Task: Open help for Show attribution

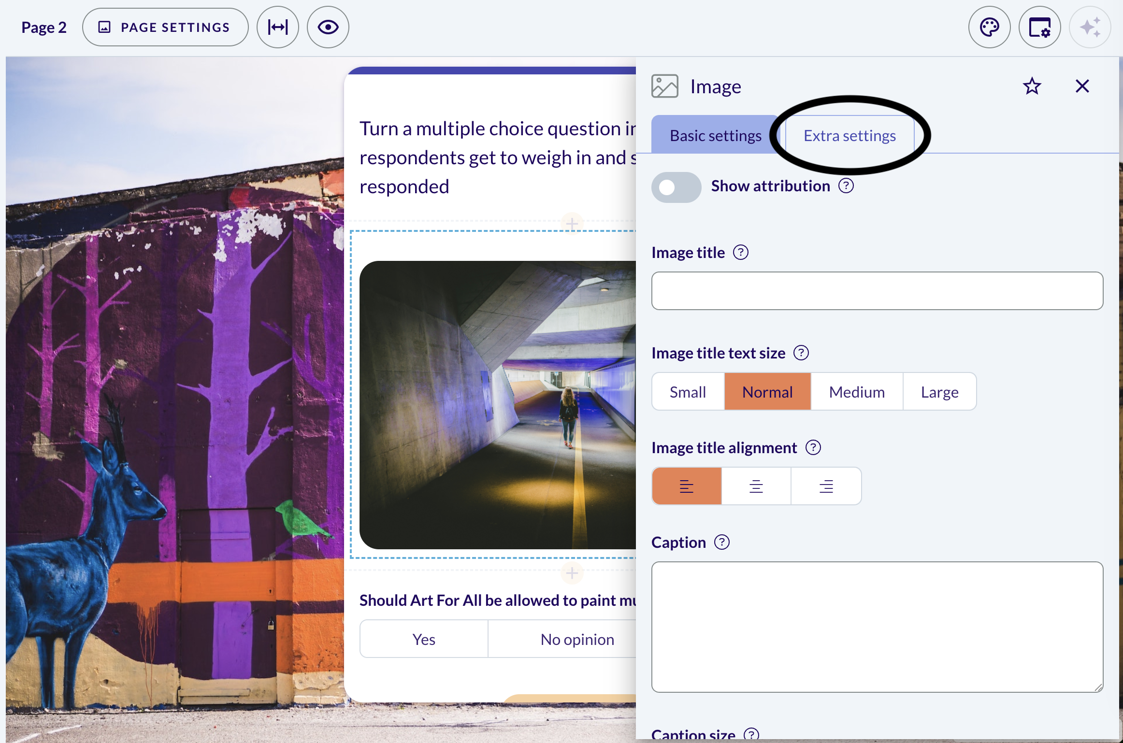Action: point(846,186)
